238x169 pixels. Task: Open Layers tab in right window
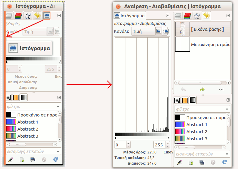179,16
